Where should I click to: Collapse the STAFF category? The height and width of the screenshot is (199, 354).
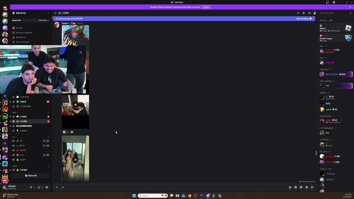(15, 166)
